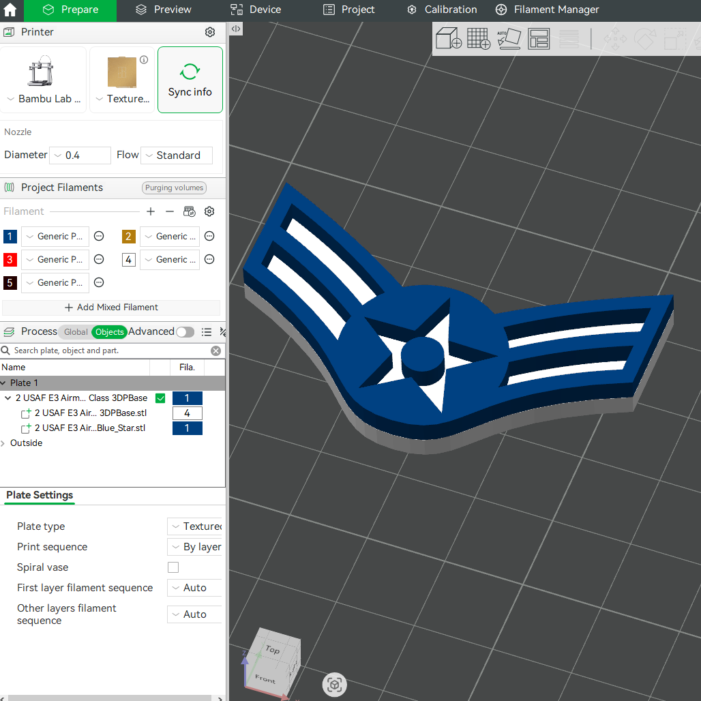Open the Flow Standard dropdown

(177, 155)
